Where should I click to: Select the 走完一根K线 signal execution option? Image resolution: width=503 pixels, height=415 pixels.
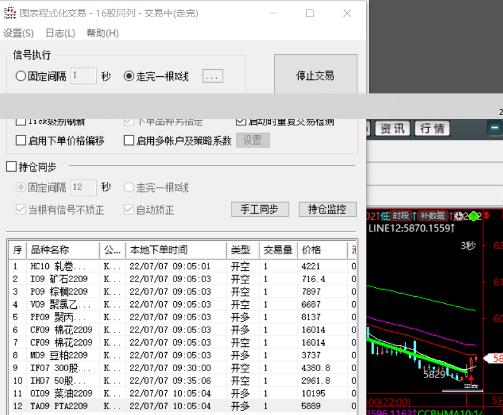129,76
